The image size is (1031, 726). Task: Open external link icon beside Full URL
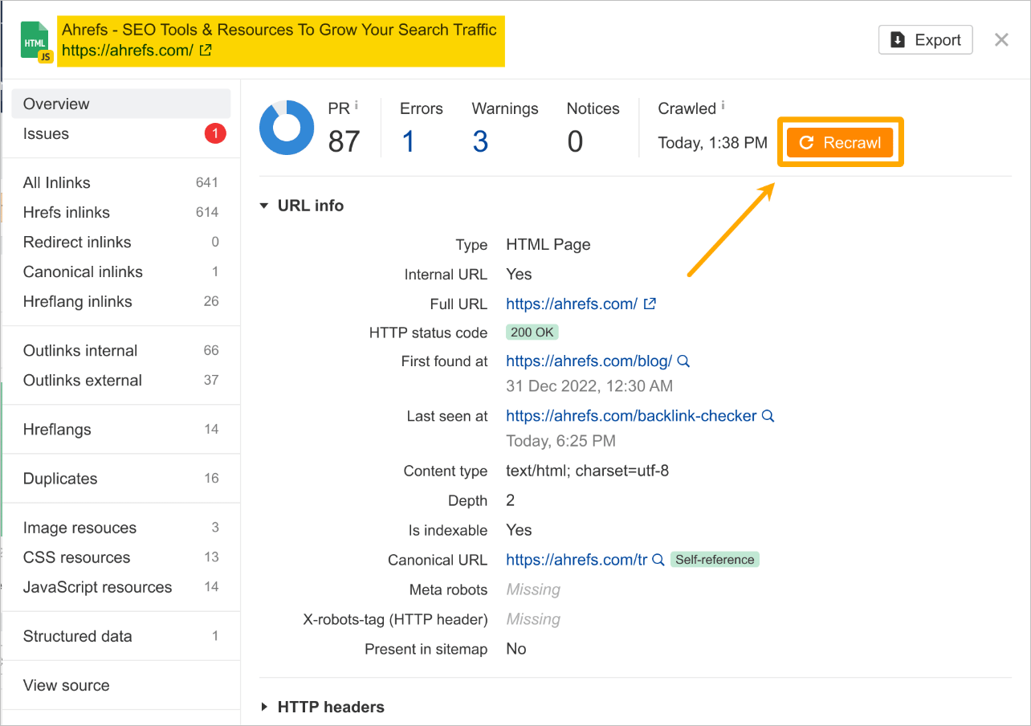point(650,304)
